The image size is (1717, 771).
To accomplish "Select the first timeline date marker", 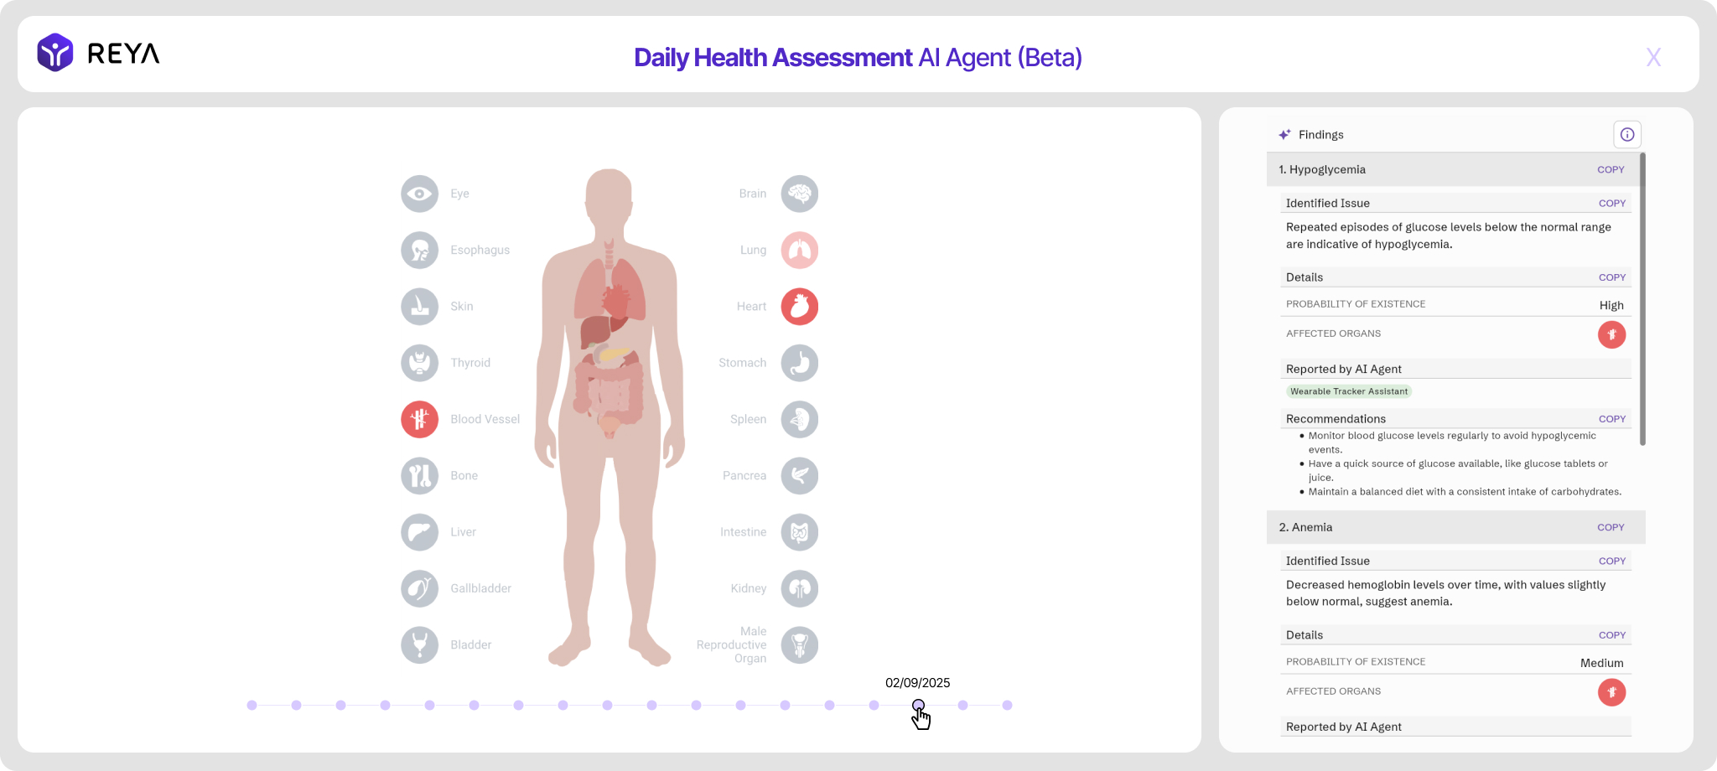I will pos(252,706).
